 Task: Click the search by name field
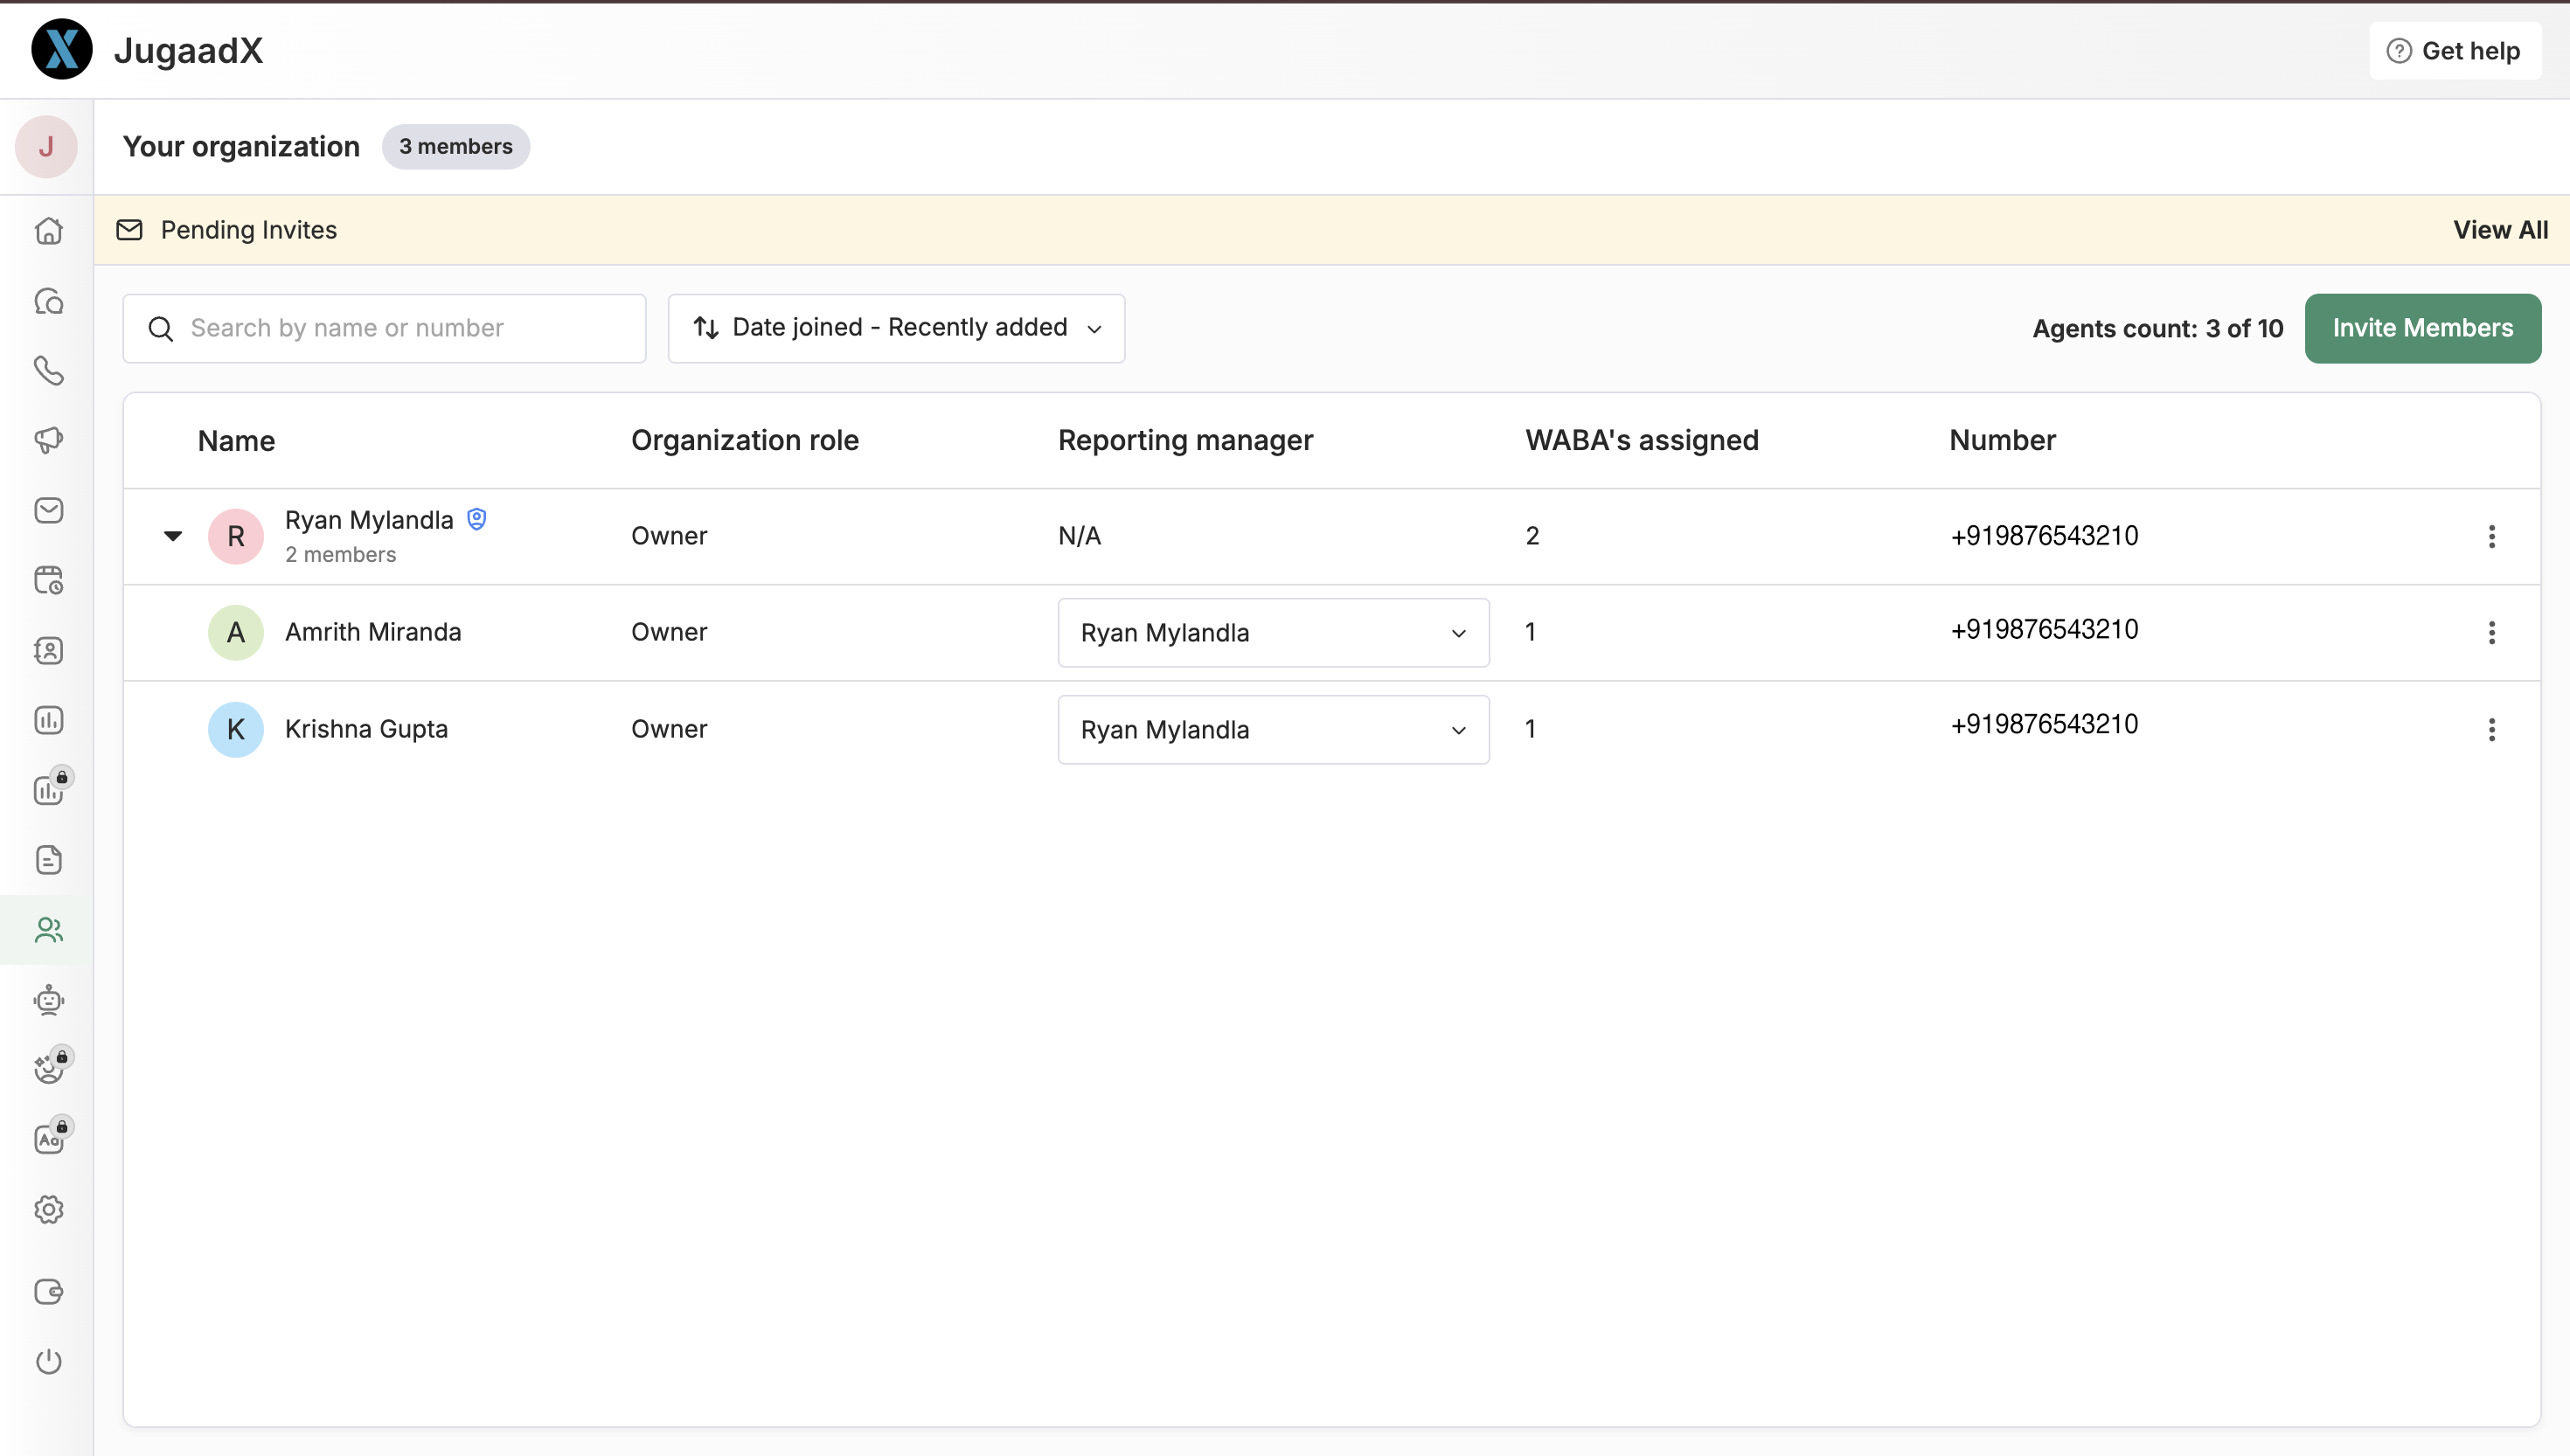(384, 328)
